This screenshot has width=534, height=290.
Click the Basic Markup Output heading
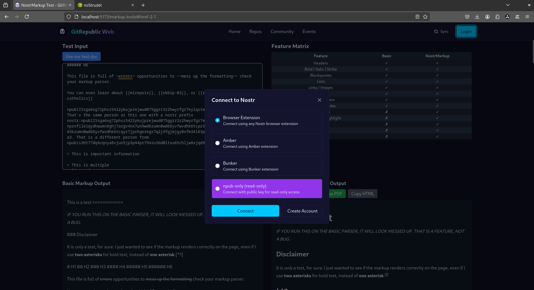(x=86, y=183)
